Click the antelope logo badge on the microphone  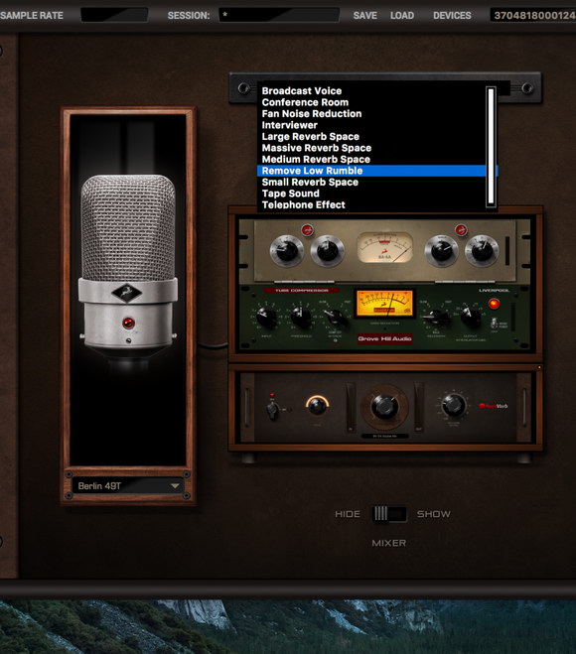coord(127,293)
